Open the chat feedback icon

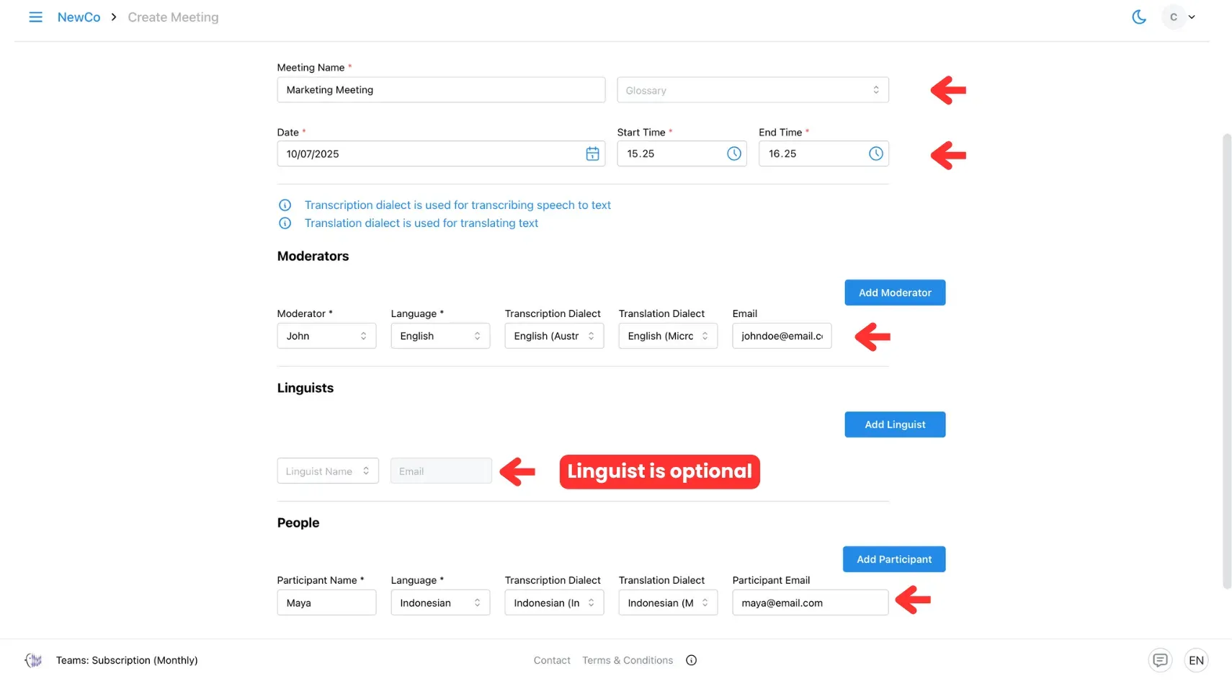pyautogui.click(x=1160, y=660)
